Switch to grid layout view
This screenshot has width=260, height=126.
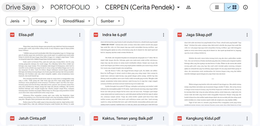pos(232,7)
